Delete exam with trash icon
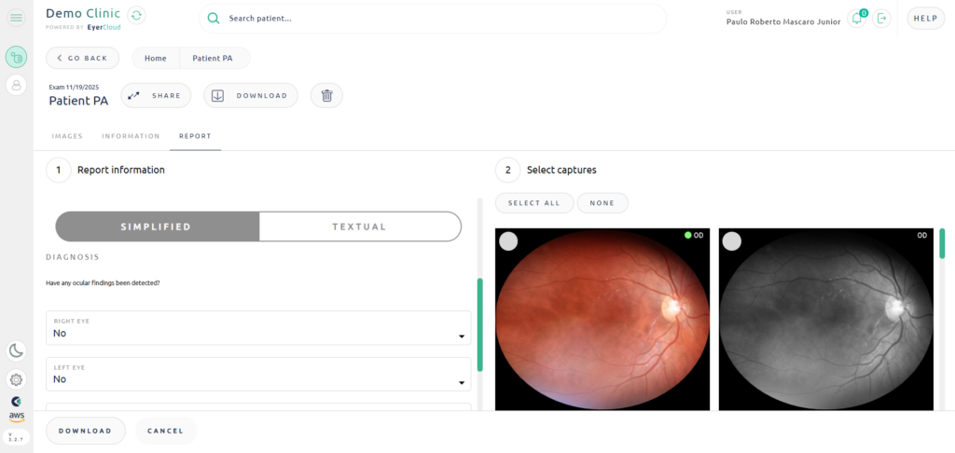Image resolution: width=955 pixels, height=453 pixels. tap(326, 95)
